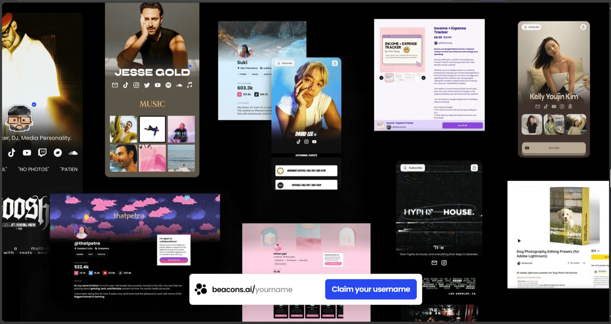Open the YouTube icon under David Lee's name
The width and height of the screenshot is (611, 324).
(x=314, y=141)
